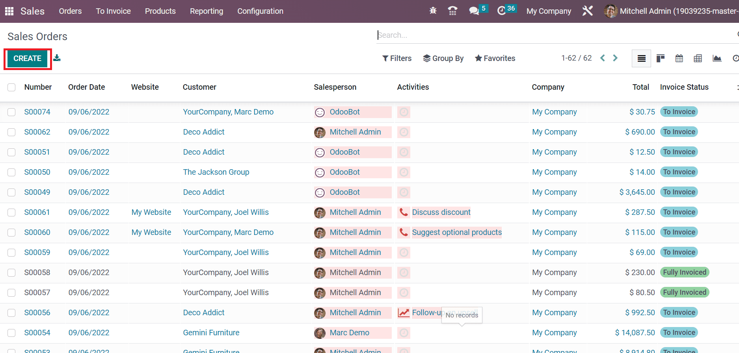739x353 pixels.
Task: Click Fully Invoiced badge for S00058
Action: click(x=685, y=272)
